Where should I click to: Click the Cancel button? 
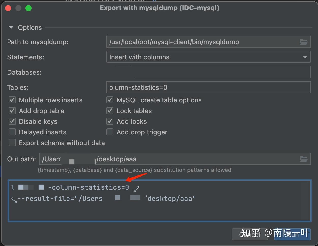pos(250,235)
